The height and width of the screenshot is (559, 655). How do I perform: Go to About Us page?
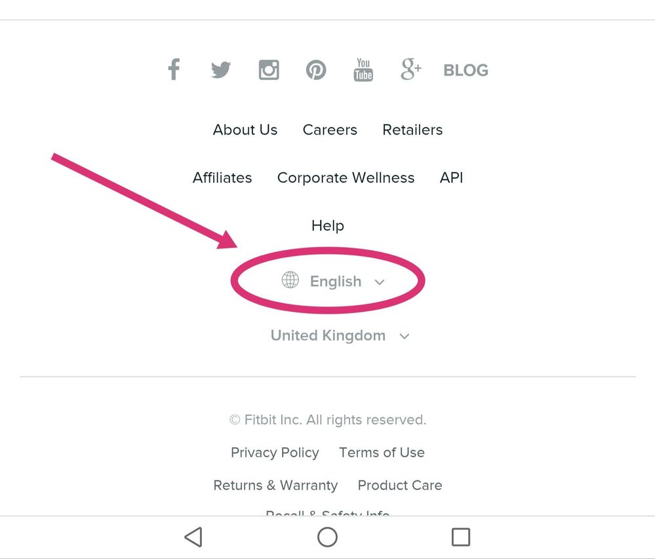click(x=245, y=130)
